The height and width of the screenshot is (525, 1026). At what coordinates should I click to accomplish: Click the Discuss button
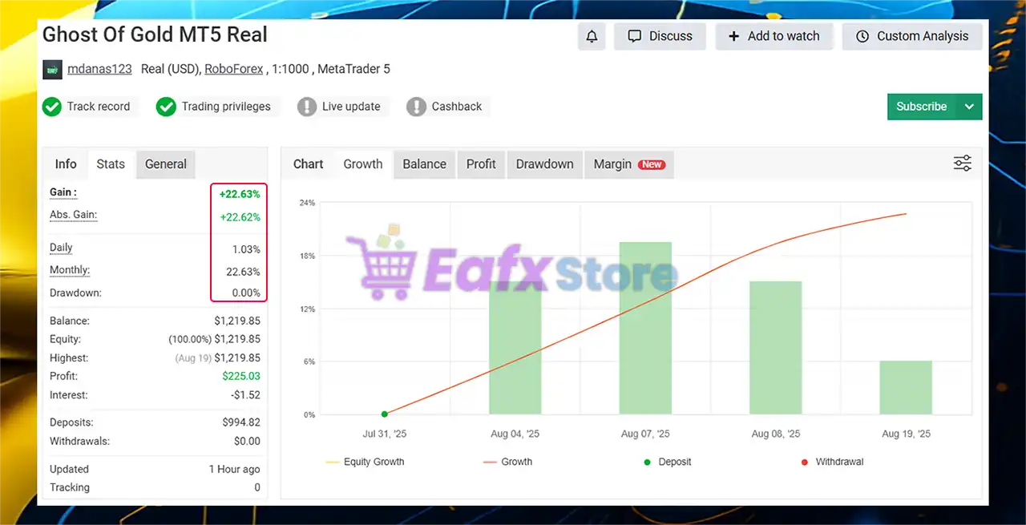660,36
